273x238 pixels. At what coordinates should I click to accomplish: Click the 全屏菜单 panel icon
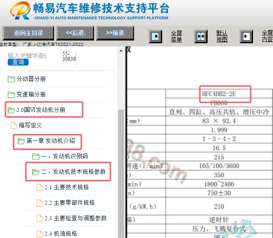pos(155,36)
